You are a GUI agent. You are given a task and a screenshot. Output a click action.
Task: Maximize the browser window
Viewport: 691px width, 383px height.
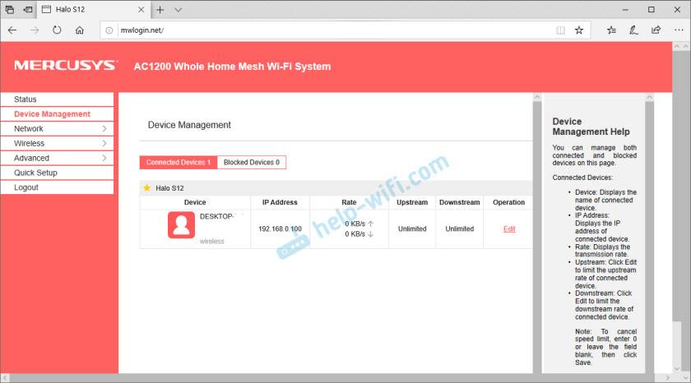[x=652, y=9]
